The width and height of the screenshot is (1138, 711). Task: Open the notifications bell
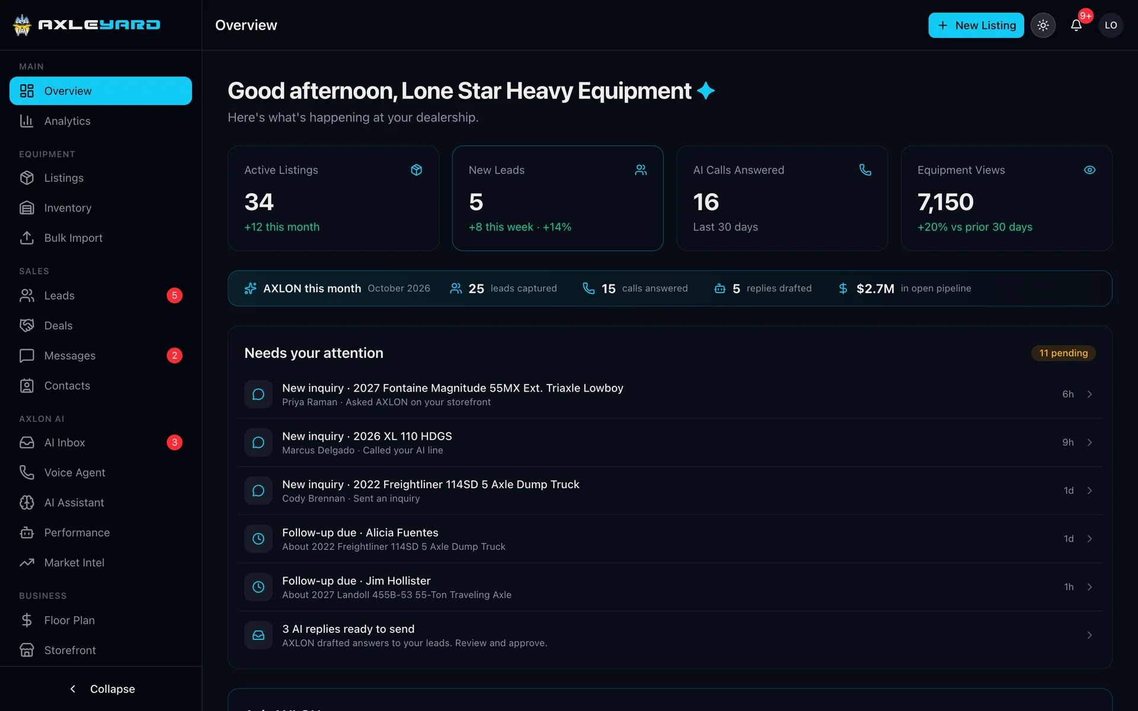coord(1076,25)
